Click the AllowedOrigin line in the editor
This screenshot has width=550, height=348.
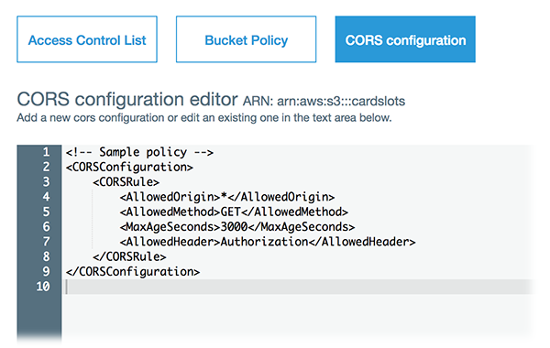coord(227,197)
